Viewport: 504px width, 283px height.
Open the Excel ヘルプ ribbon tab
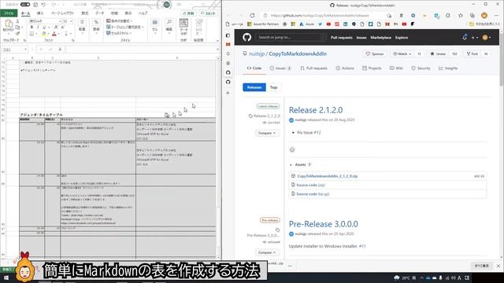pyautogui.click(x=143, y=13)
